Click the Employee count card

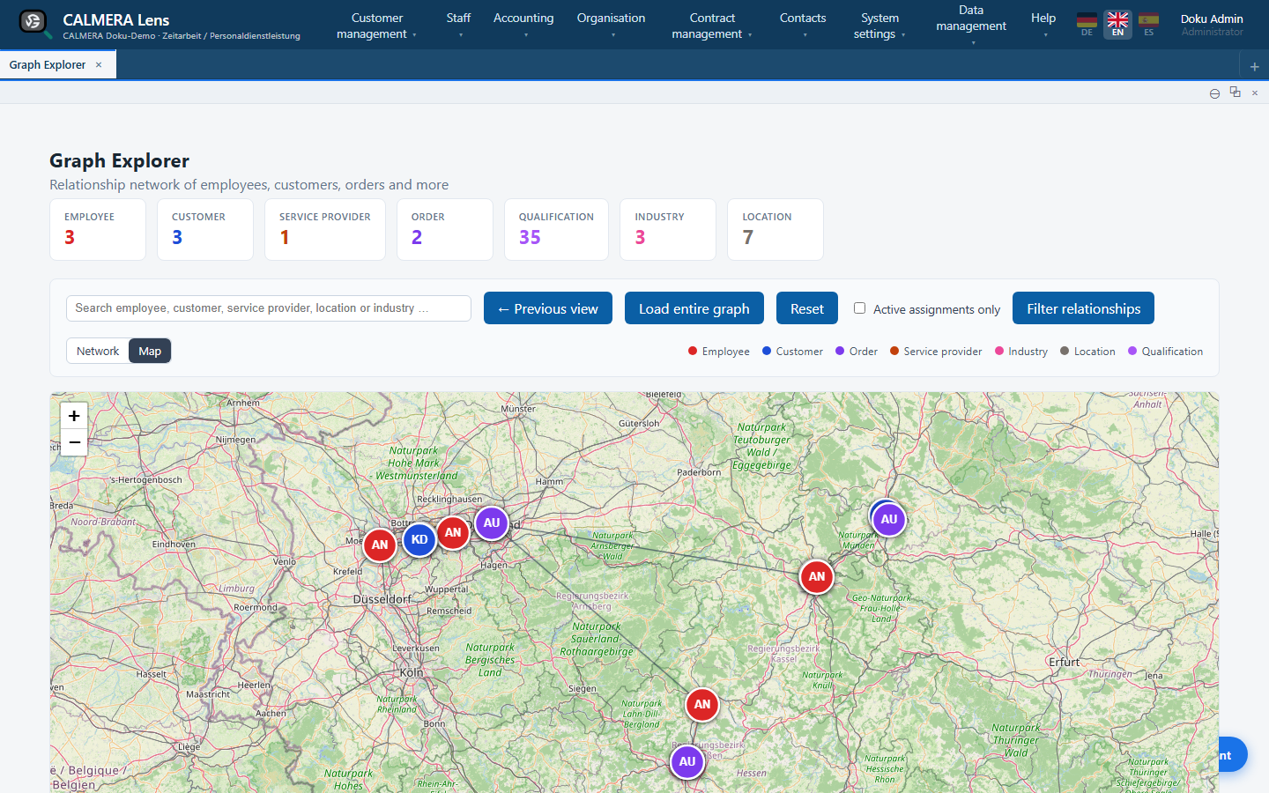[x=98, y=229]
